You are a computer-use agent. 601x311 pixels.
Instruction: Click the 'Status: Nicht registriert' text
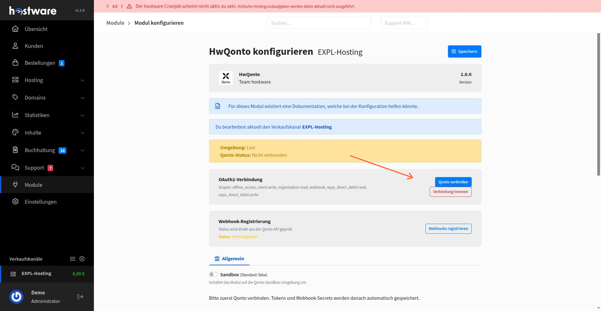[x=238, y=237]
